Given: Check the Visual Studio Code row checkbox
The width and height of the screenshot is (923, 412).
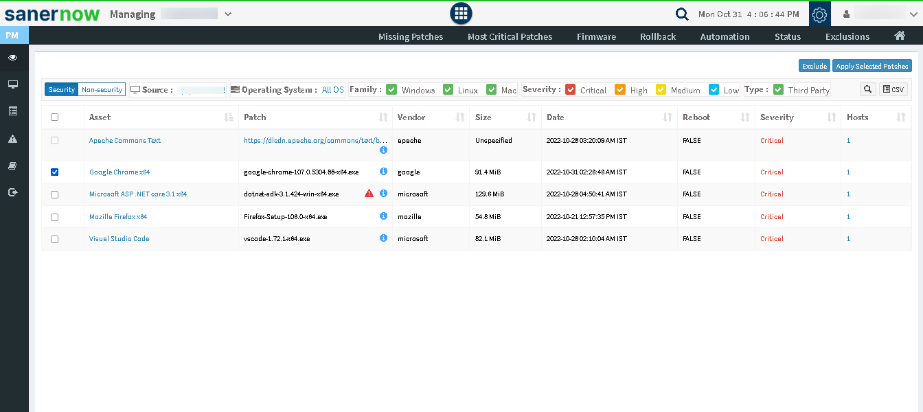Looking at the screenshot, I should tap(55, 240).
